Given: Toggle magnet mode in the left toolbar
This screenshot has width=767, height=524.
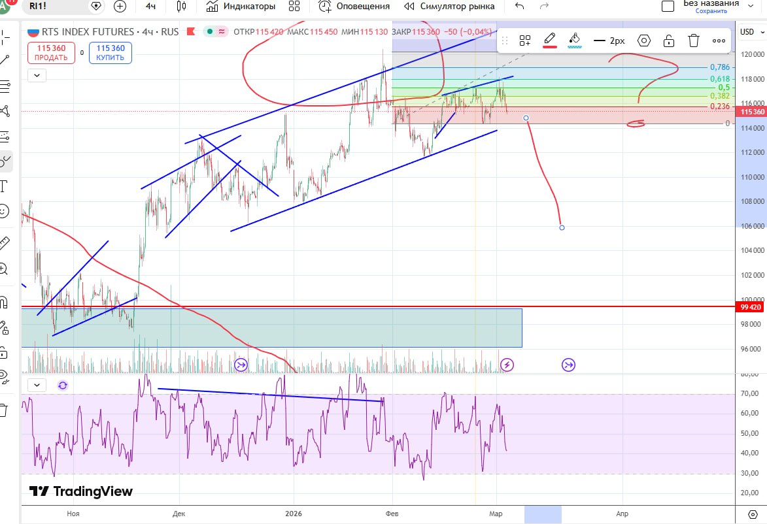Looking at the screenshot, I should [4, 302].
